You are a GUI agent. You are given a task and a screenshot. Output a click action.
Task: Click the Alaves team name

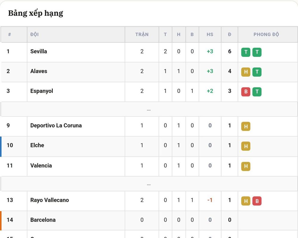coord(38,71)
